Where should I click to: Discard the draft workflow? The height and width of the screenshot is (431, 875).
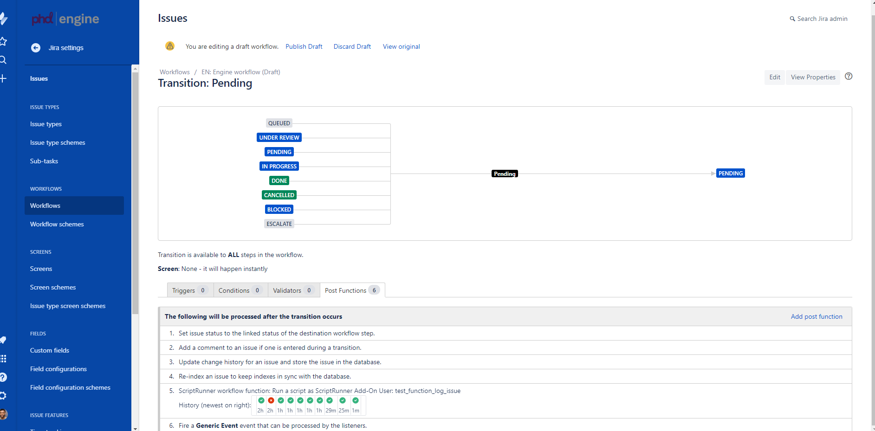pos(352,46)
